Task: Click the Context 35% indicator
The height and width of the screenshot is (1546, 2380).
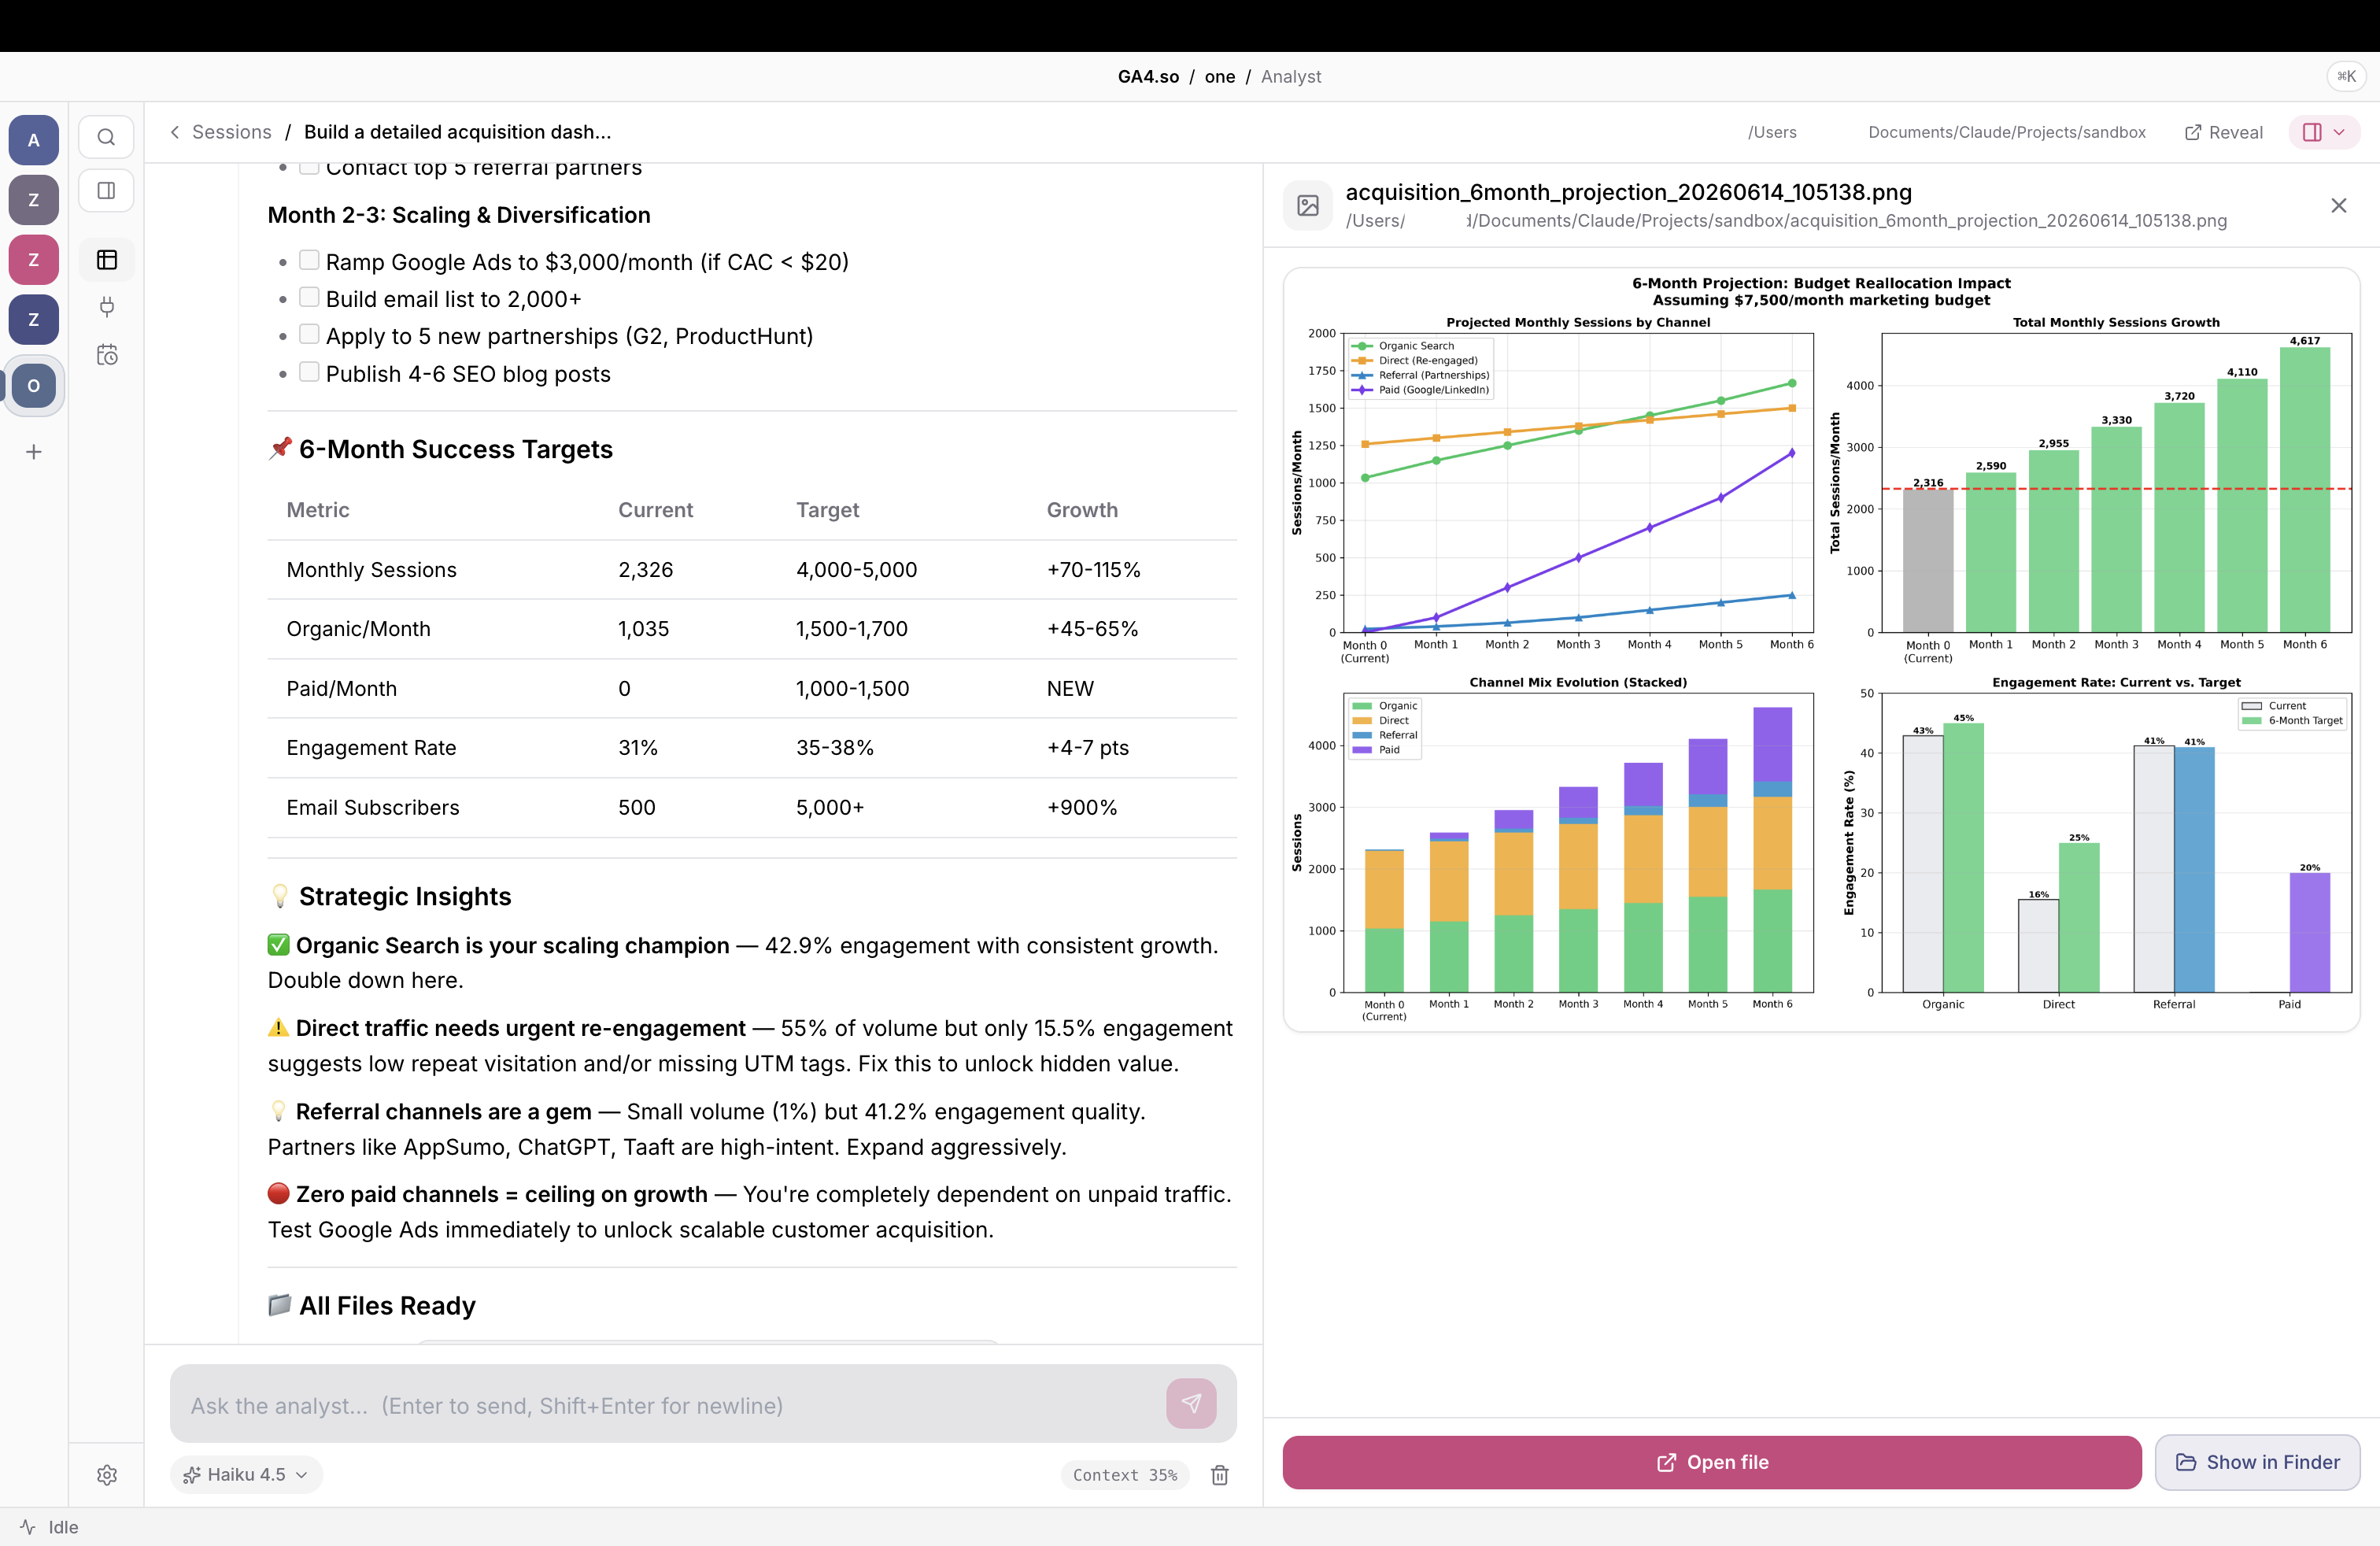Action: coord(1125,1475)
